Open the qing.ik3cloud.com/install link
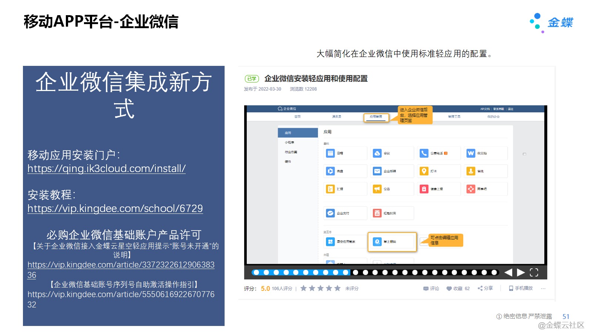This screenshot has width=592, height=333. [107, 169]
